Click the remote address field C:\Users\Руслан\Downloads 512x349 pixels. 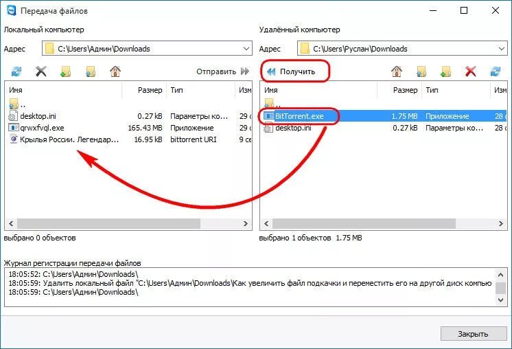[x=402, y=49]
